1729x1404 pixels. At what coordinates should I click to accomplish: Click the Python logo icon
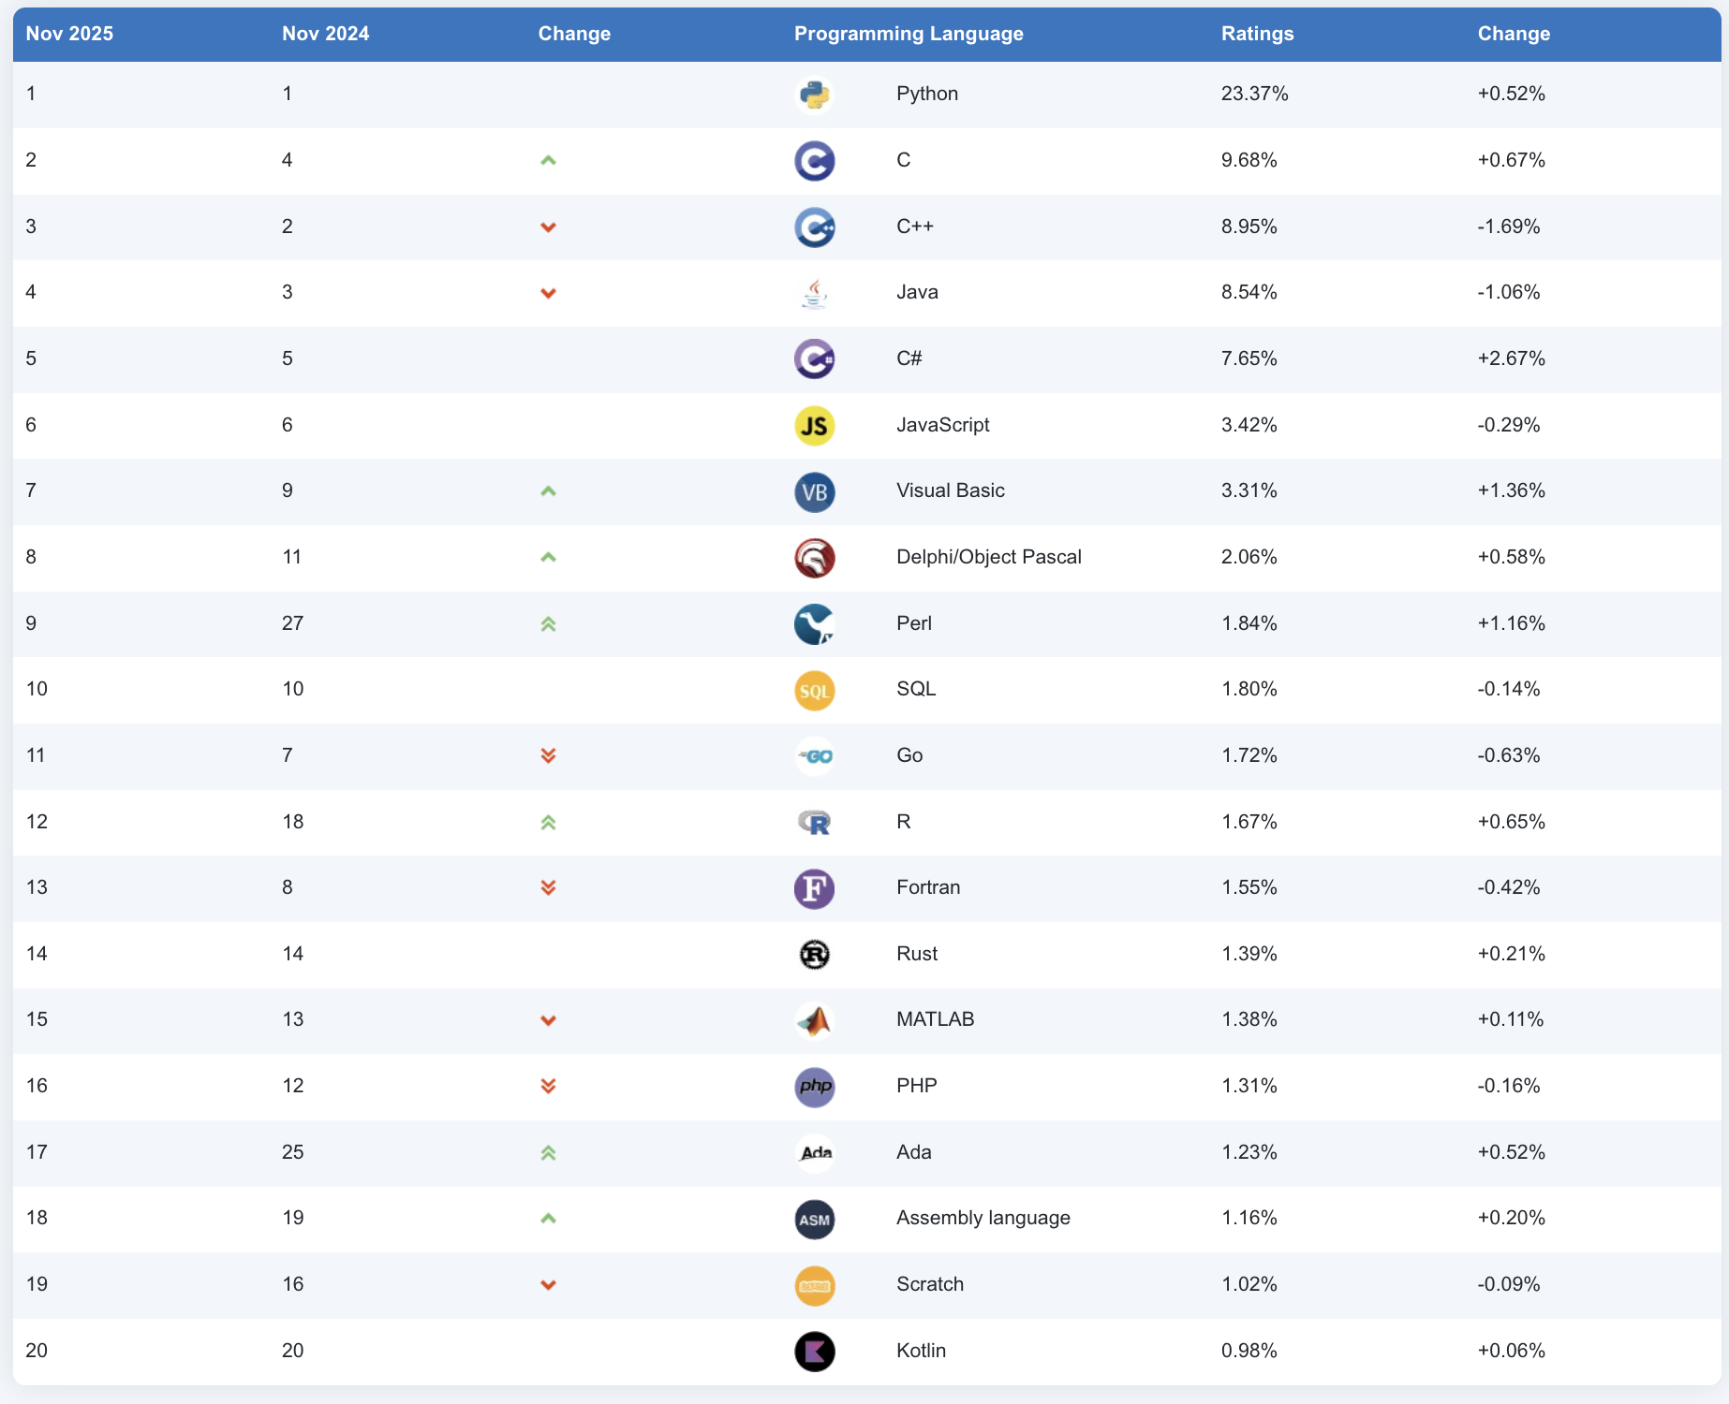pos(814,95)
